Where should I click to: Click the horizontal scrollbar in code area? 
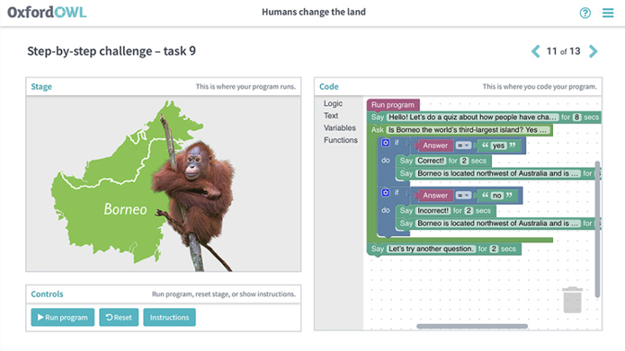click(472, 327)
